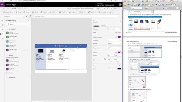Select the marquee zoom tool in PDF viewer

click(x=163, y=5)
